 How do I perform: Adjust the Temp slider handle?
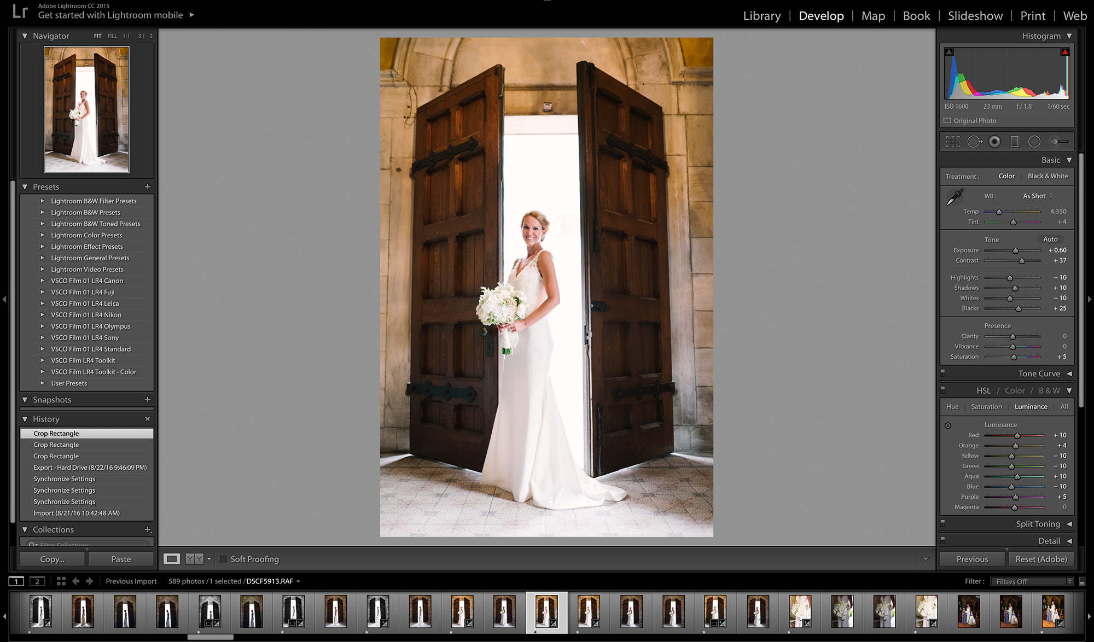point(999,212)
